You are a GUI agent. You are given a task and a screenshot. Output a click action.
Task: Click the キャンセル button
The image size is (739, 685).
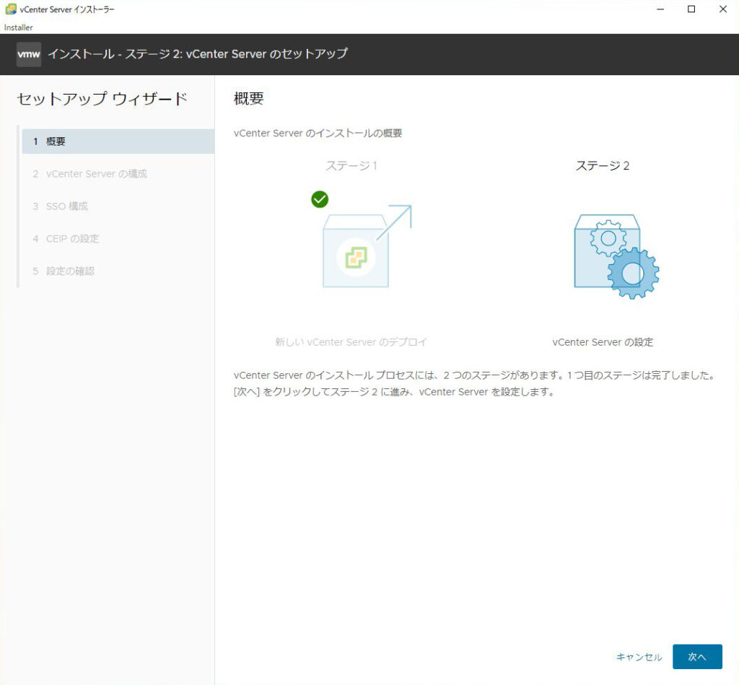point(639,657)
